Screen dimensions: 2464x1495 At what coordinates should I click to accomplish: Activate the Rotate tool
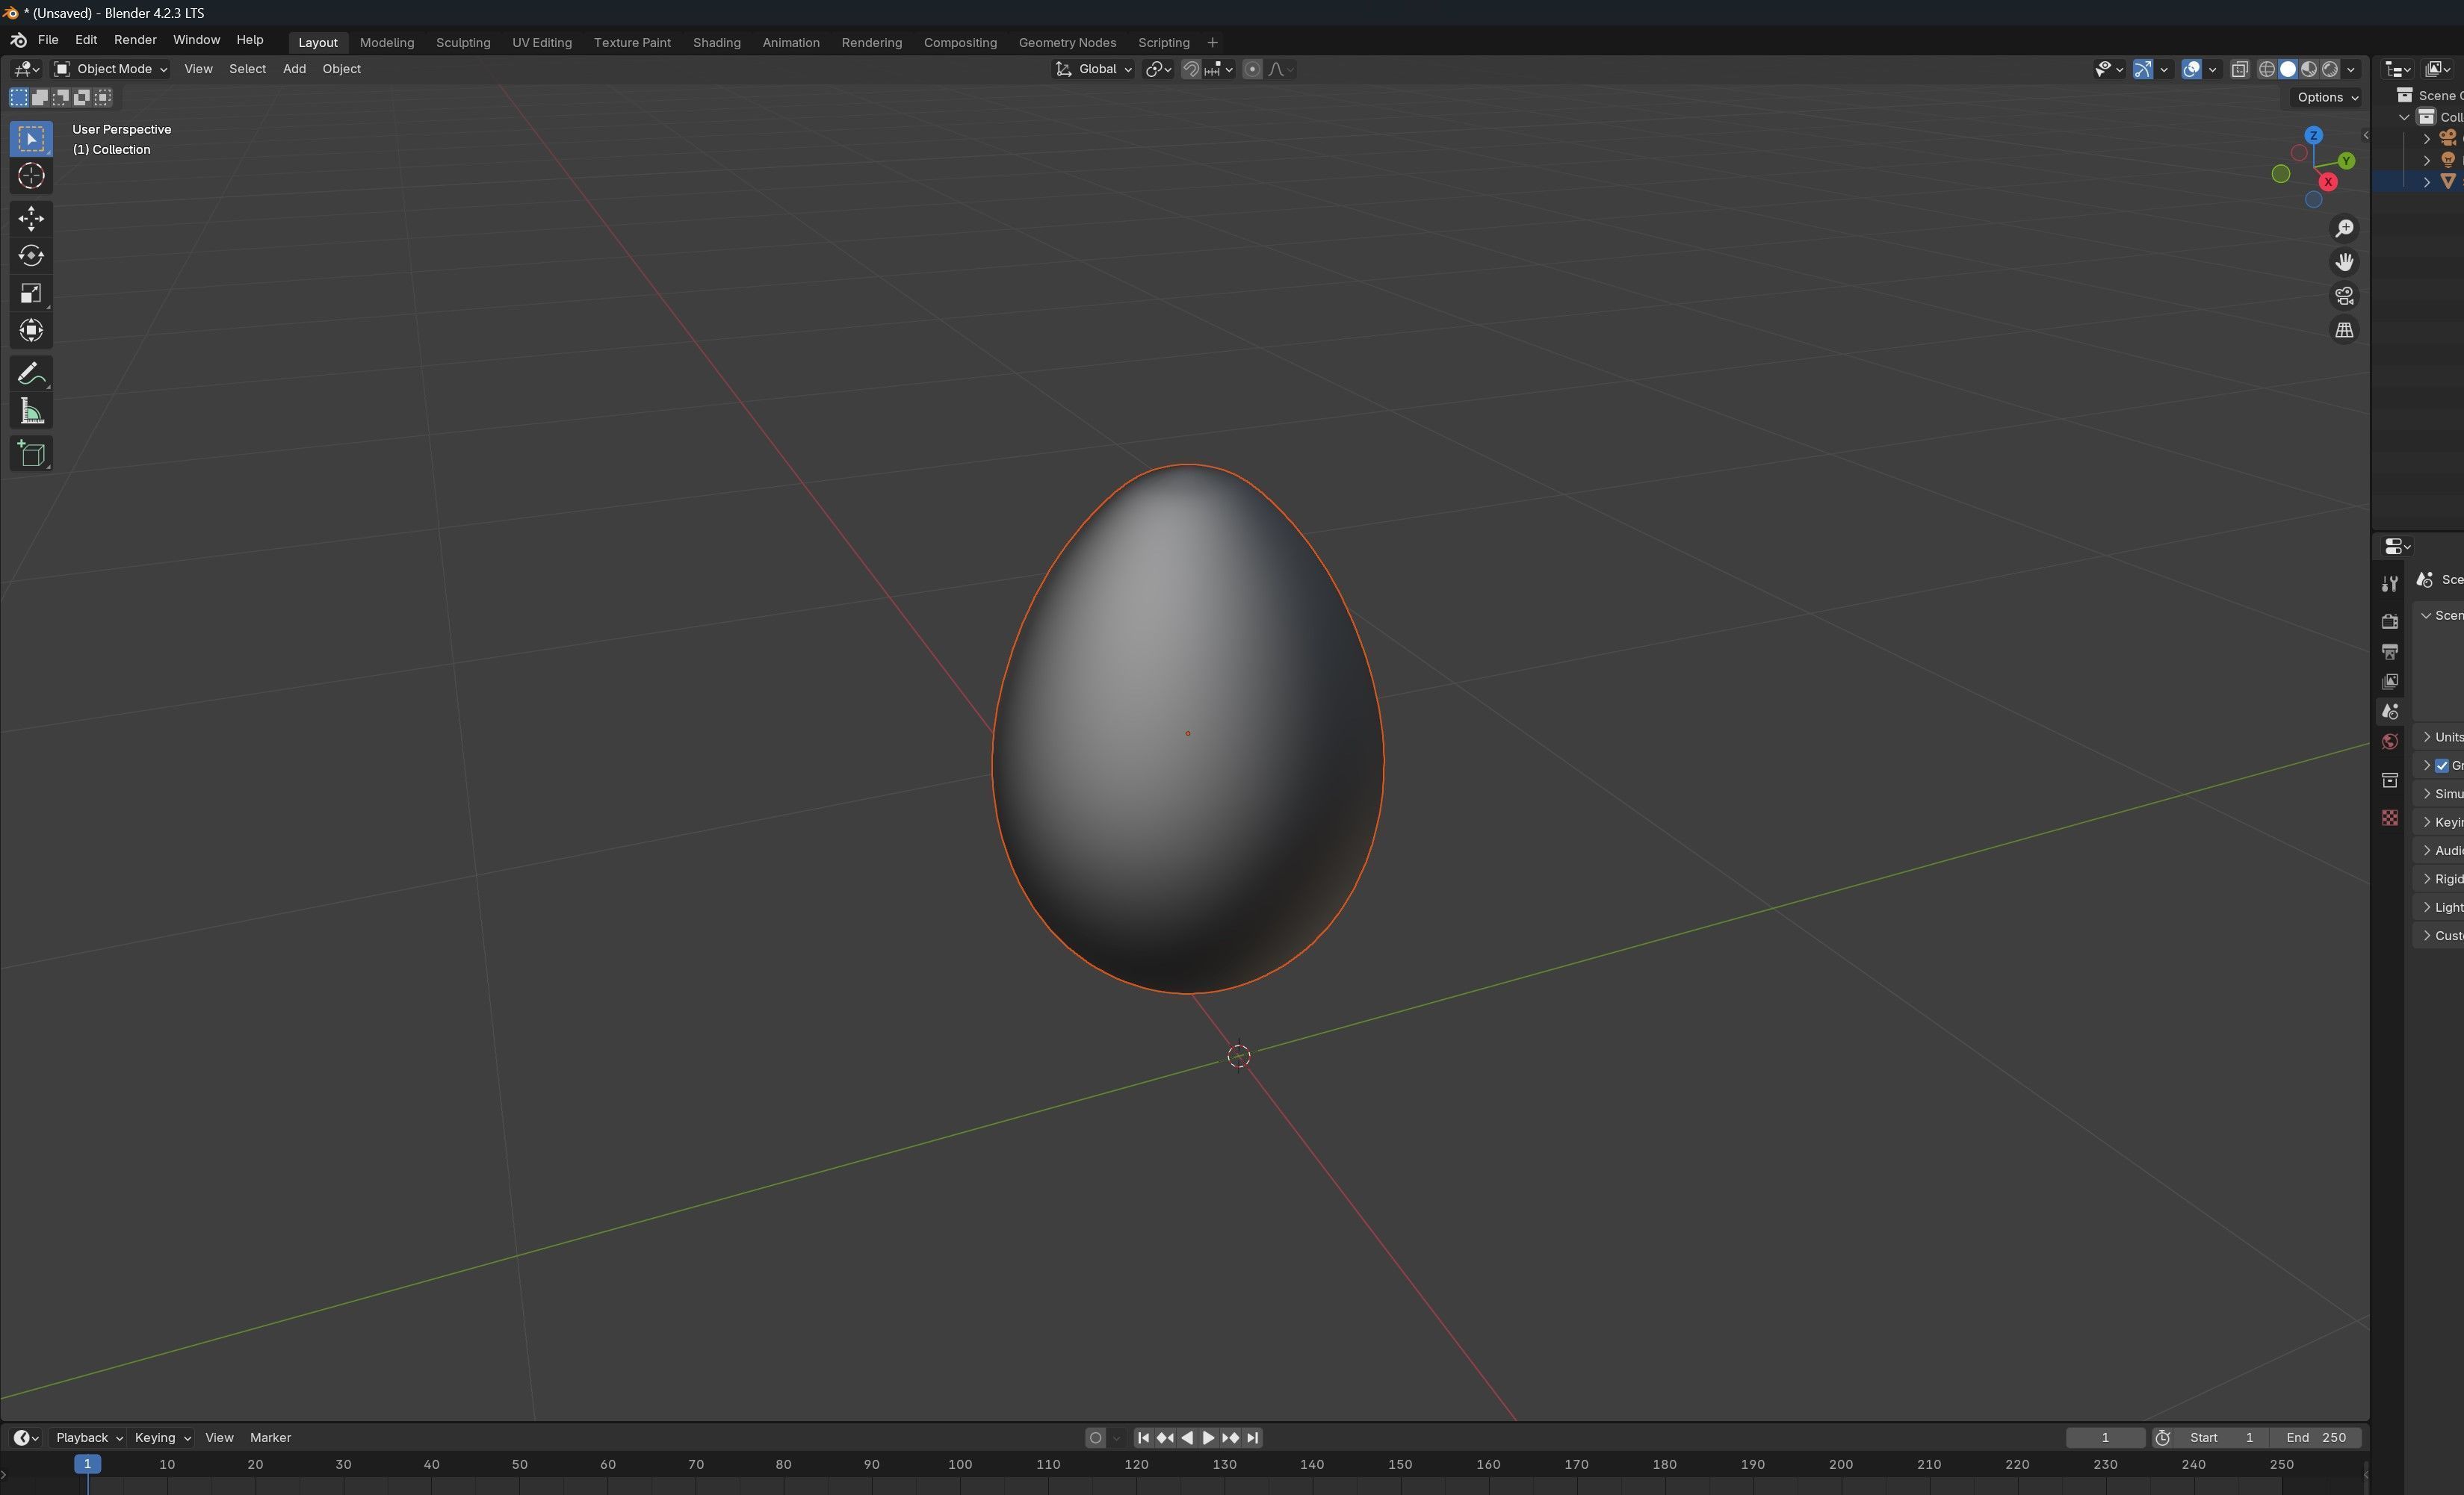(31, 256)
